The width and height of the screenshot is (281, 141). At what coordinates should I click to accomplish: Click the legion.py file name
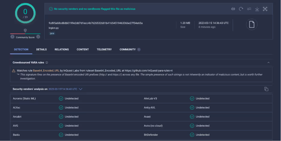coord(53,28)
